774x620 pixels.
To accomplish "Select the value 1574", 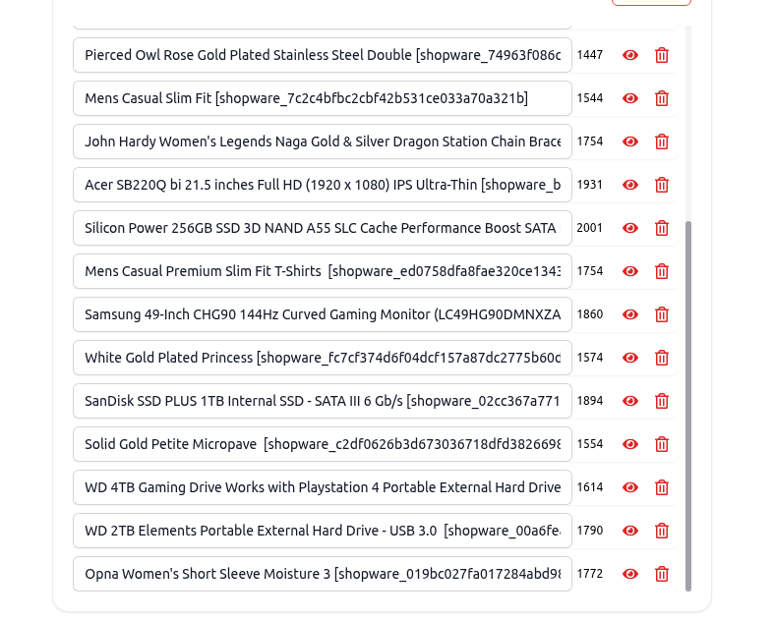I will click(x=590, y=358).
